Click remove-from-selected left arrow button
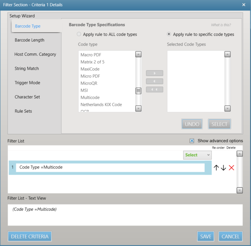 [155, 81]
